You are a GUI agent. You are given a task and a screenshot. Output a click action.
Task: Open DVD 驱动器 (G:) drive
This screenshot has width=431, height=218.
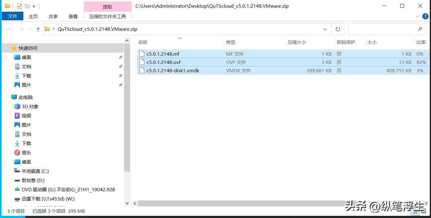point(68,189)
